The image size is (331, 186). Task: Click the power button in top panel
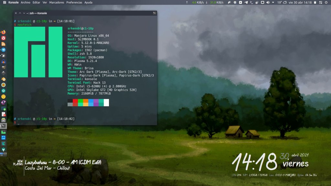click(326, 2)
